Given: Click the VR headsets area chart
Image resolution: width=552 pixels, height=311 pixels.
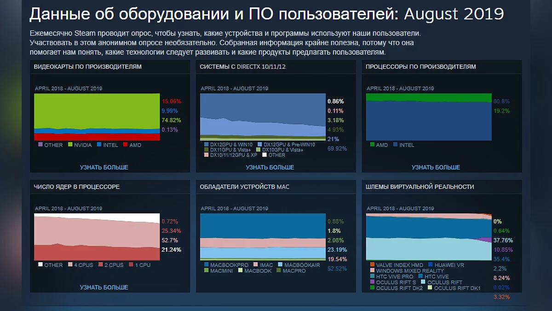Looking at the screenshot, I should coord(429,237).
